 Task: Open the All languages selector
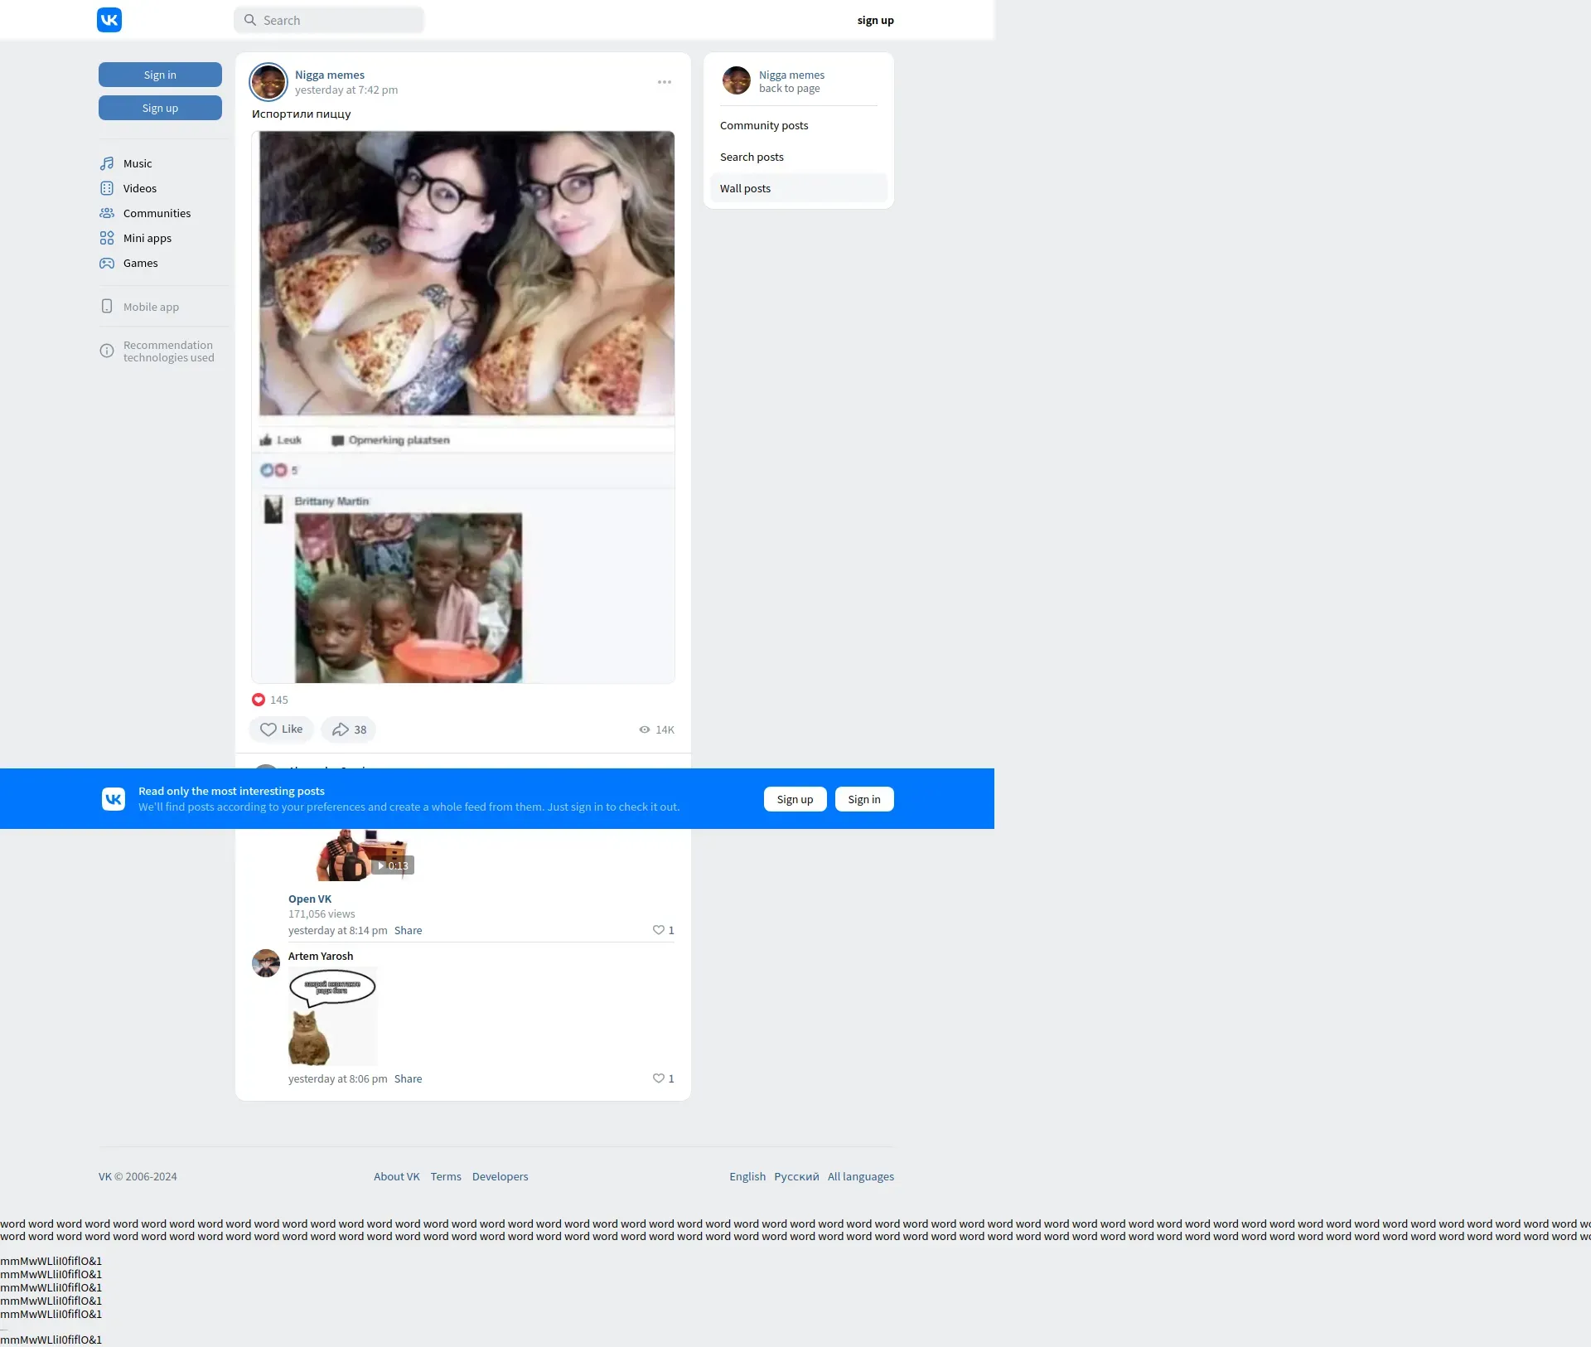pyautogui.click(x=860, y=1176)
